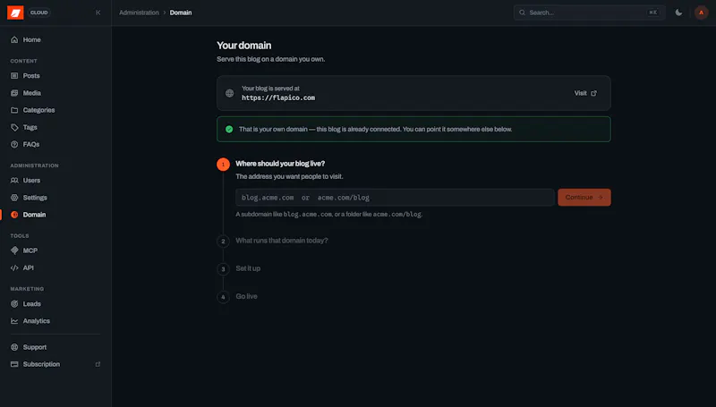Click the Analytics chart icon
Viewport: 716px width, 407px height.
(14, 321)
